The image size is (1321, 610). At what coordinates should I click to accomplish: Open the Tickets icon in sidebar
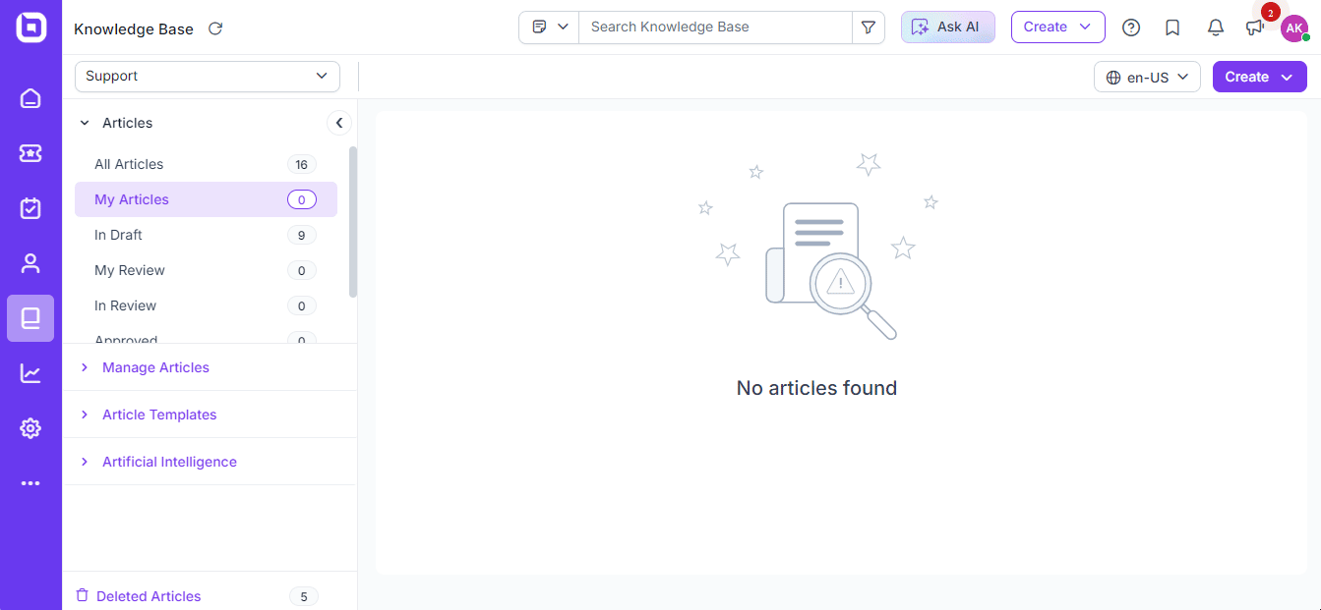click(x=30, y=153)
